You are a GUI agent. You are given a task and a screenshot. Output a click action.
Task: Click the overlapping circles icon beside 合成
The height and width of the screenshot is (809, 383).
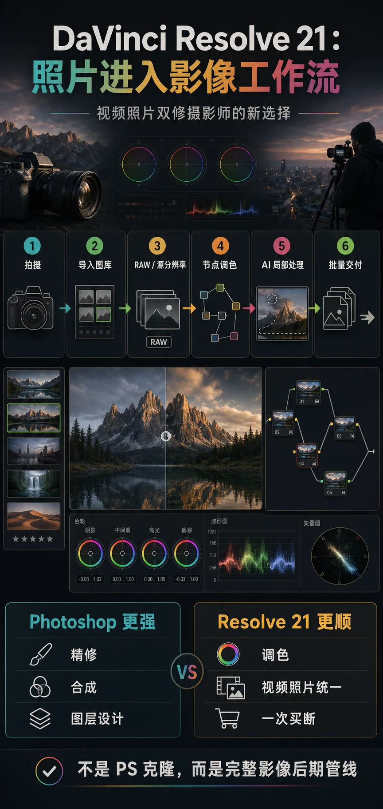[x=40, y=687]
